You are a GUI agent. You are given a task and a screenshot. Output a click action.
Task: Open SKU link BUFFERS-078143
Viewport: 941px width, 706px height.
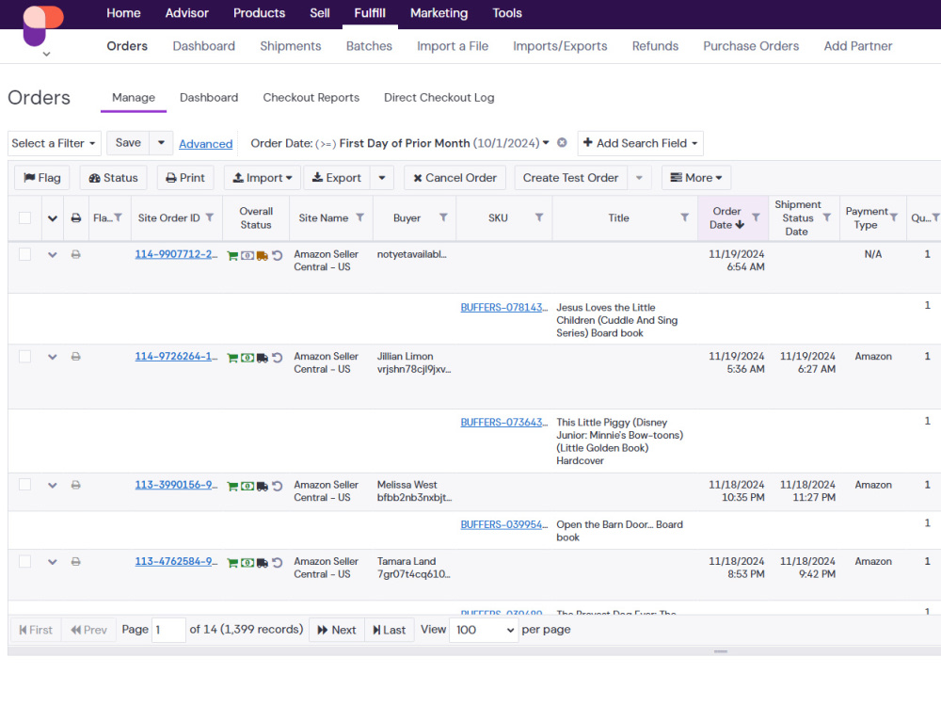504,308
